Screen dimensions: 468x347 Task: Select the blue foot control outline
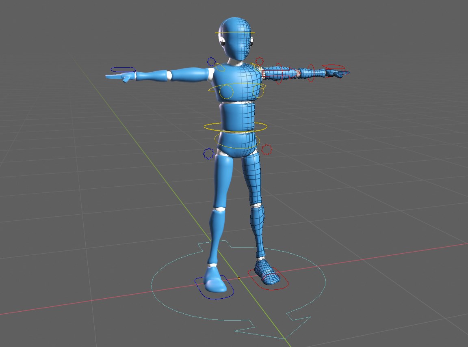click(x=214, y=287)
